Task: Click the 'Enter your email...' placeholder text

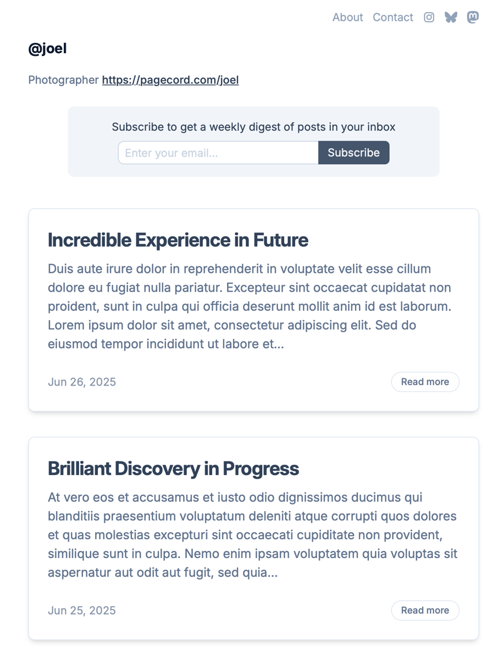Action: click(x=171, y=153)
